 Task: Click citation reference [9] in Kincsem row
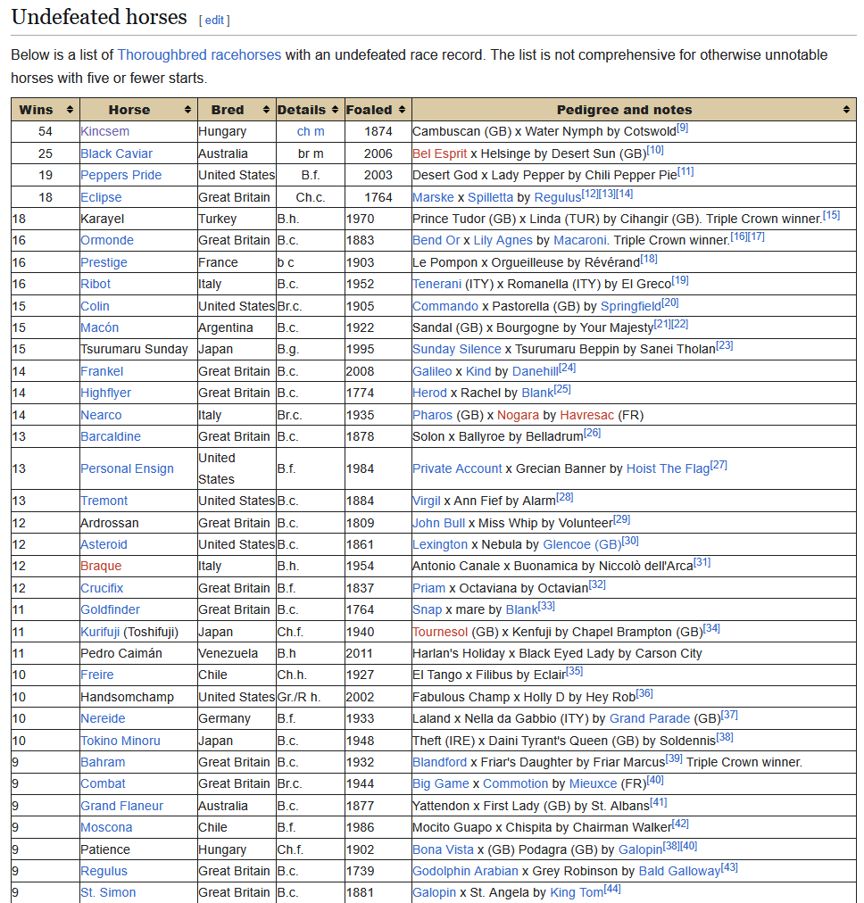683,128
